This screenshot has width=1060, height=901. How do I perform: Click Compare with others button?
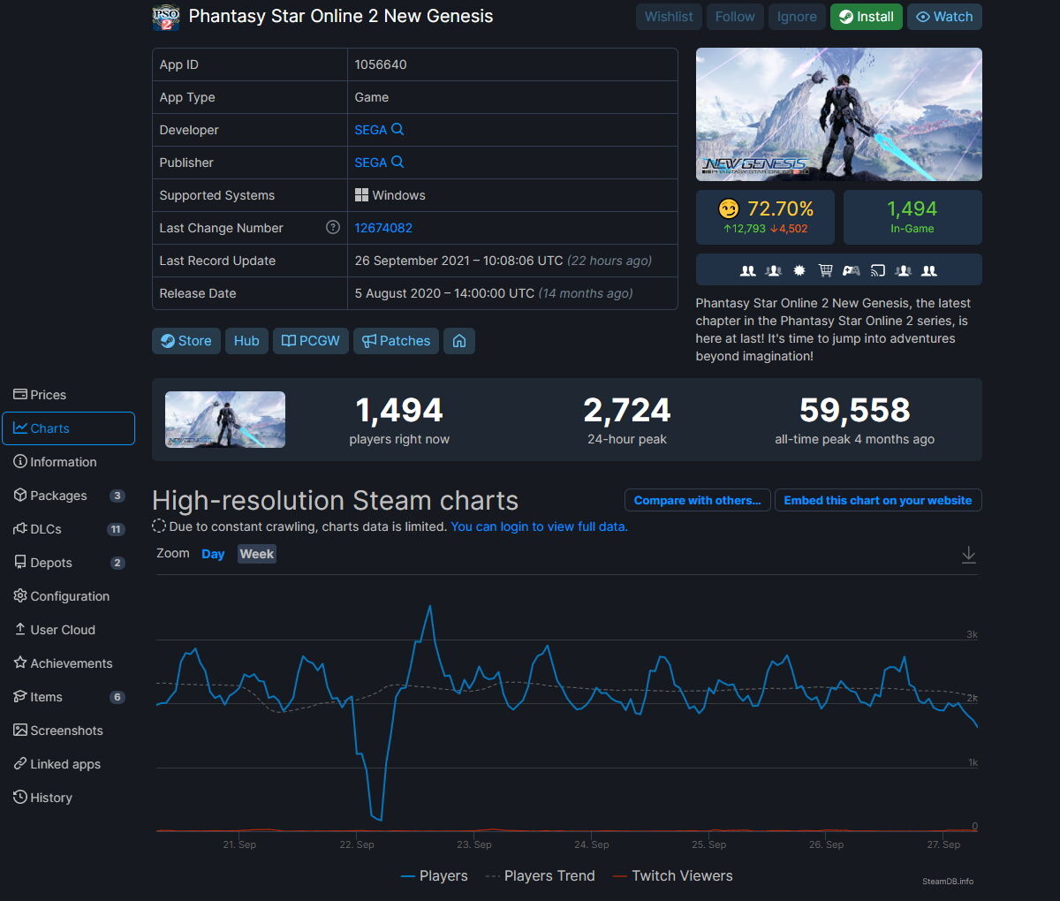(x=697, y=500)
